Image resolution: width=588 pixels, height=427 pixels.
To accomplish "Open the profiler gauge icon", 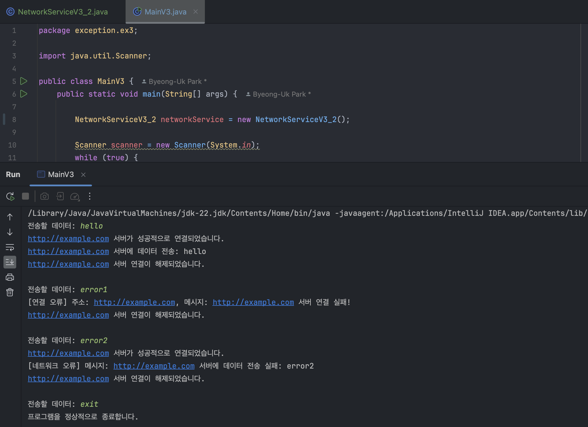I will coord(75,196).
